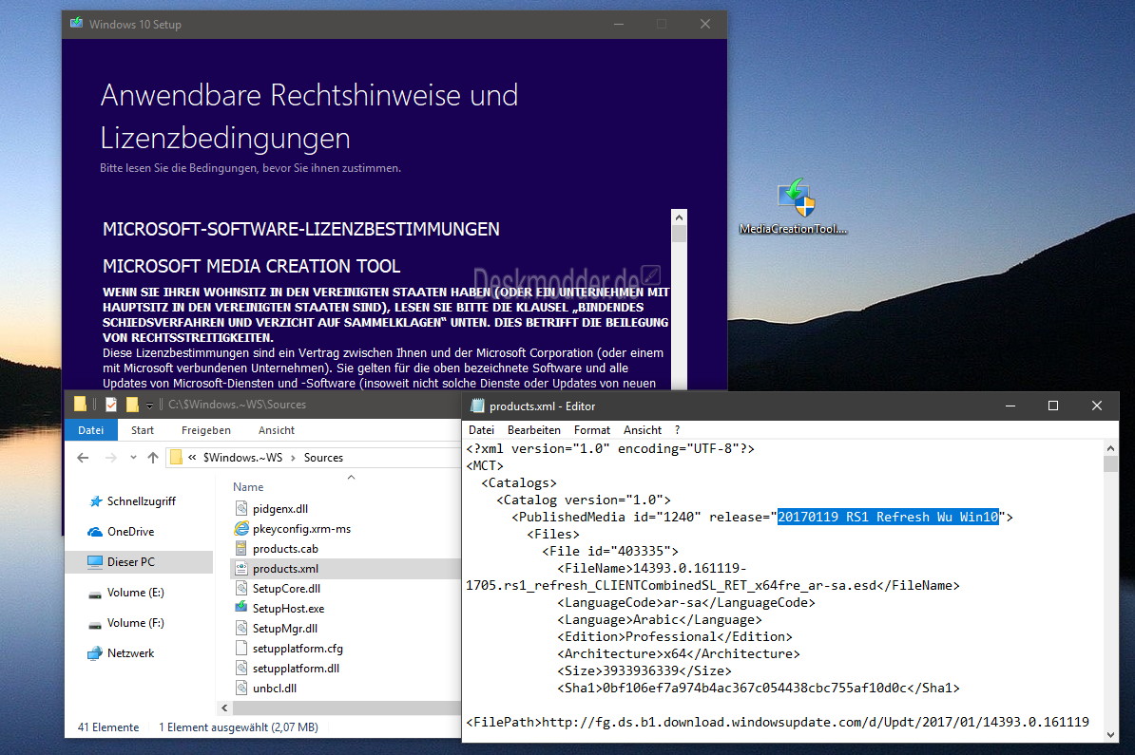The height and width of the screenshot is (755, 1135).
Task: Click the New Folder quick access icon
Action: point(132,405)
